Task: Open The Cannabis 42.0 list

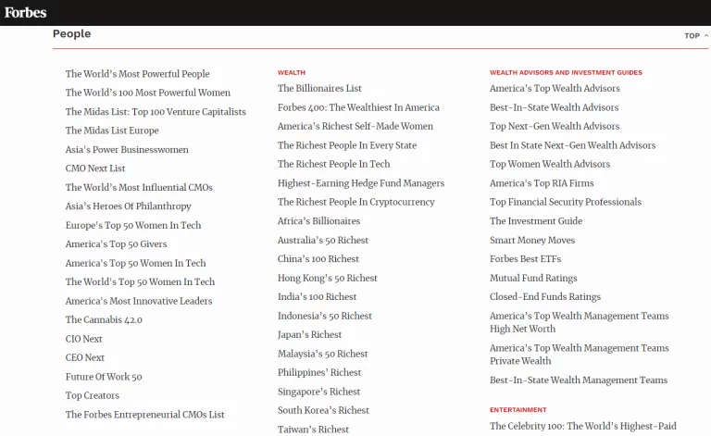Action: click(x=104, y=320)
